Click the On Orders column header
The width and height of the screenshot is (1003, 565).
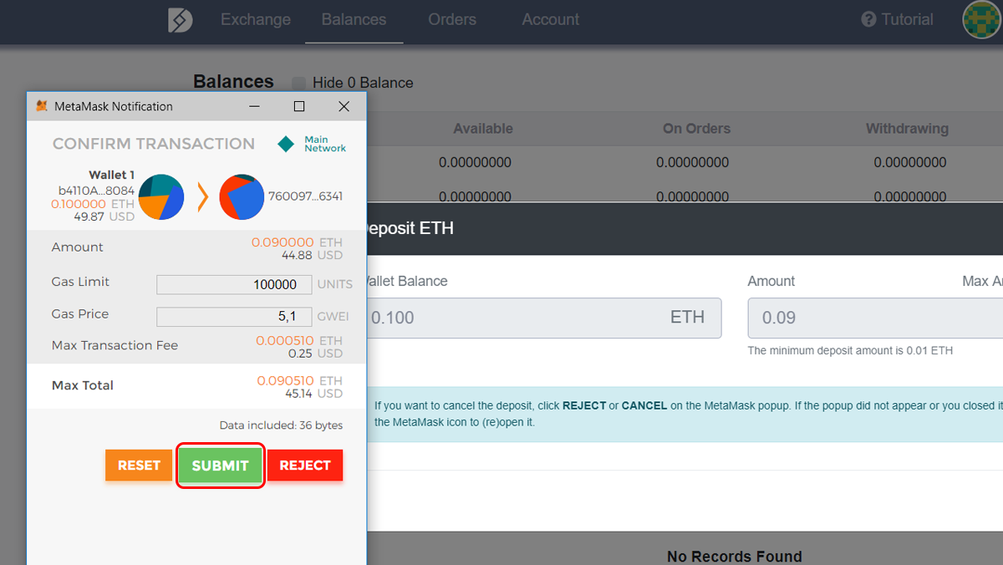point(697,129)
